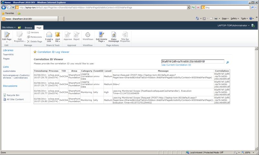Open a new blank browser tab
The width and height of the screenshot is (259, 155).
61,19
